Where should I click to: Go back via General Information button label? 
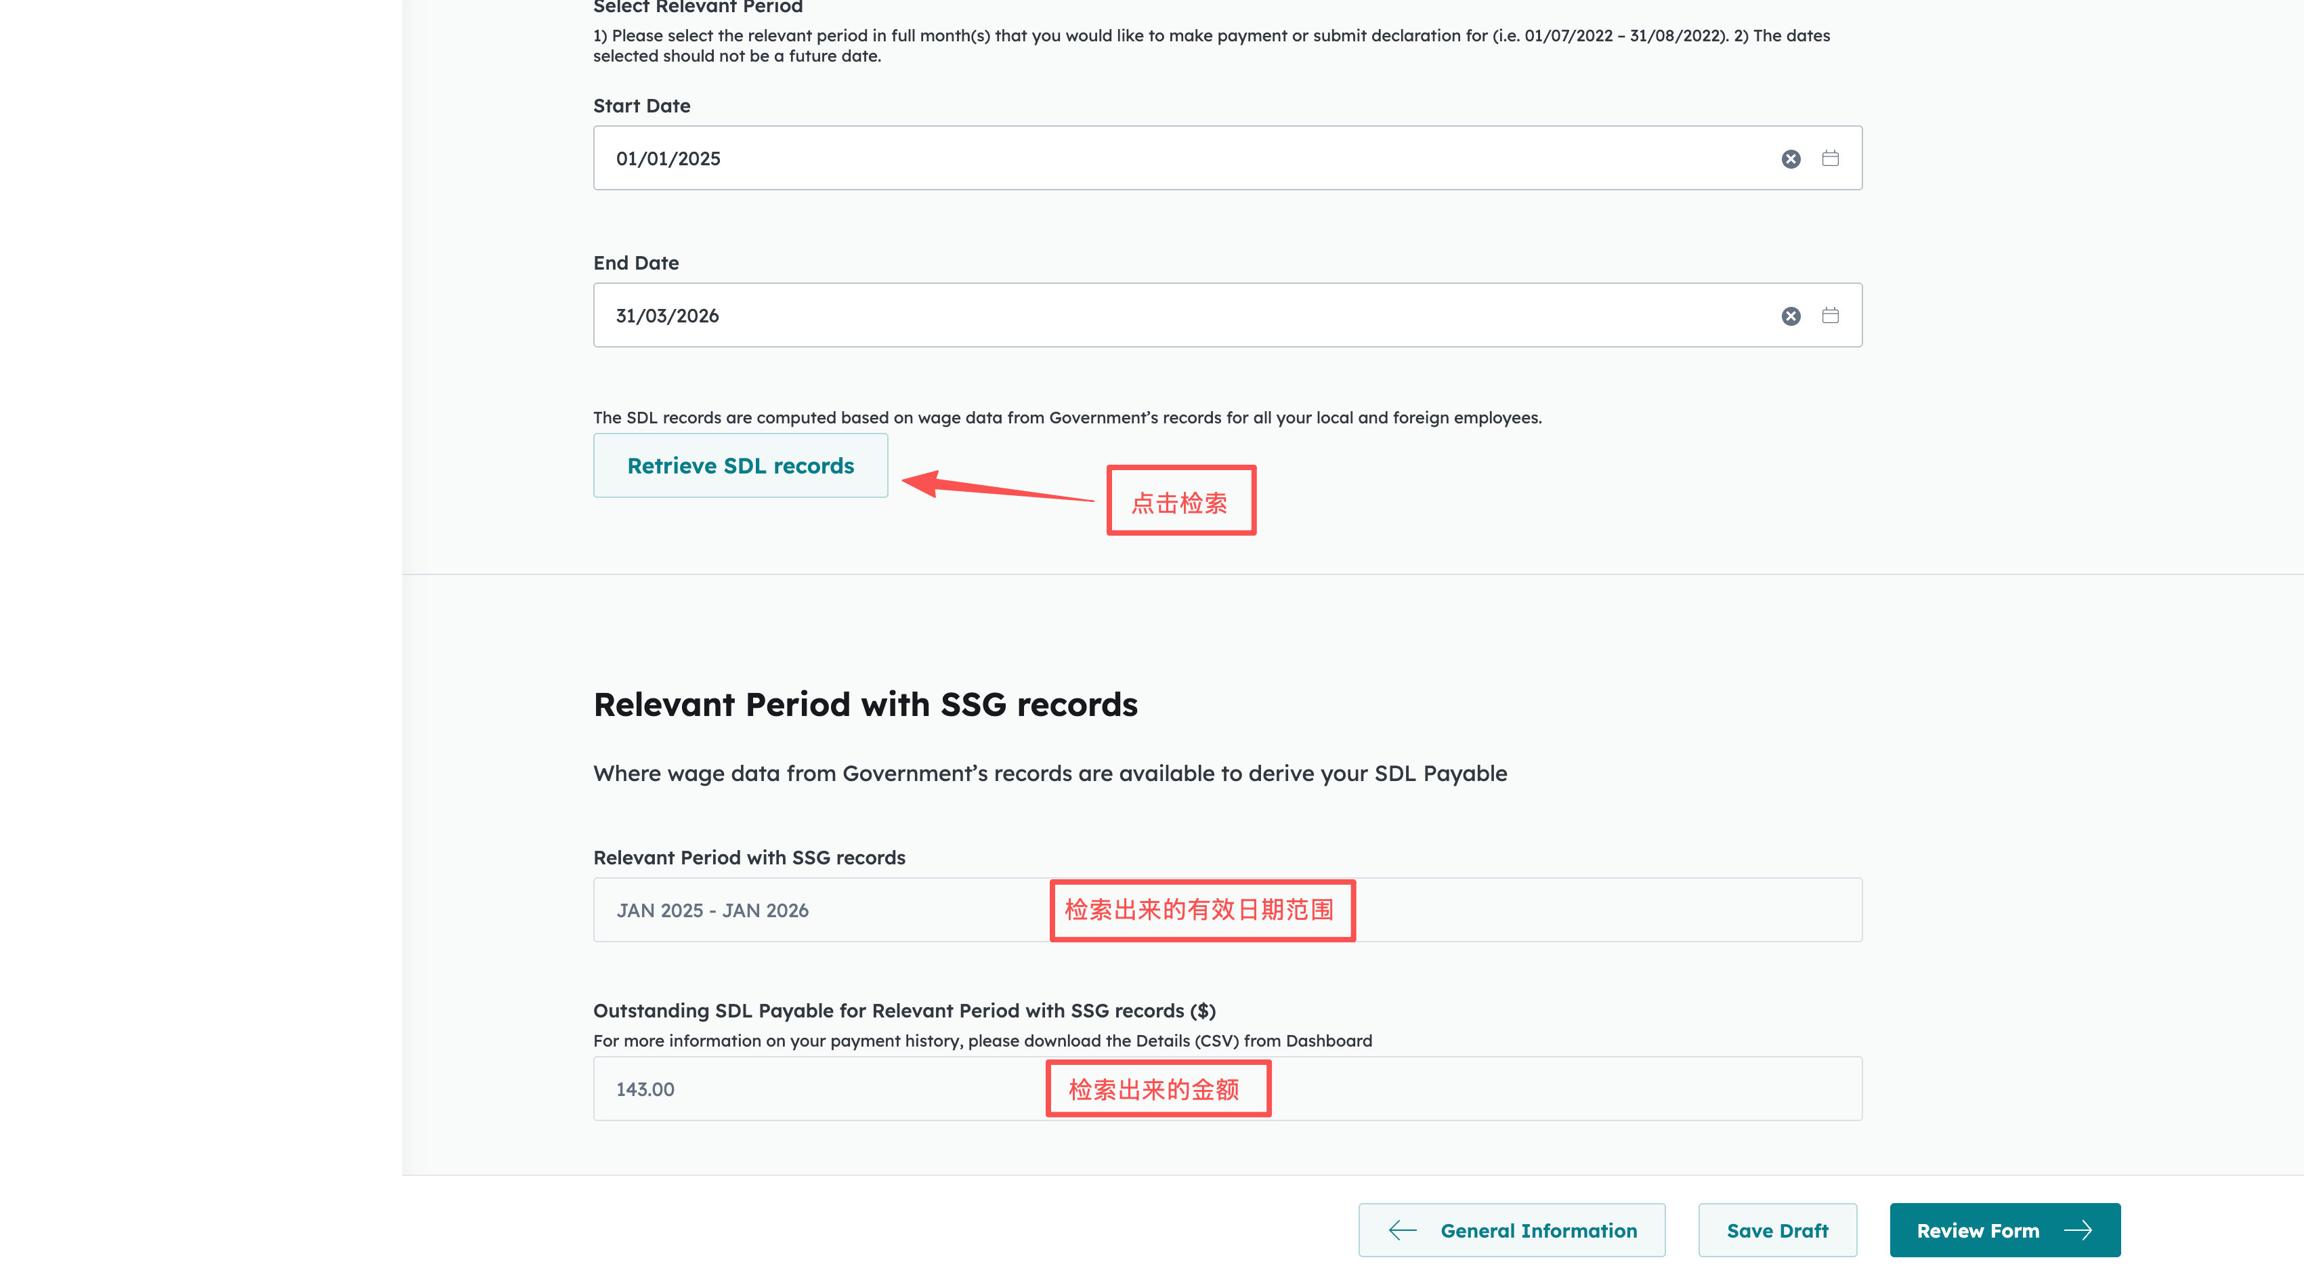(x=1539, y=1230)
